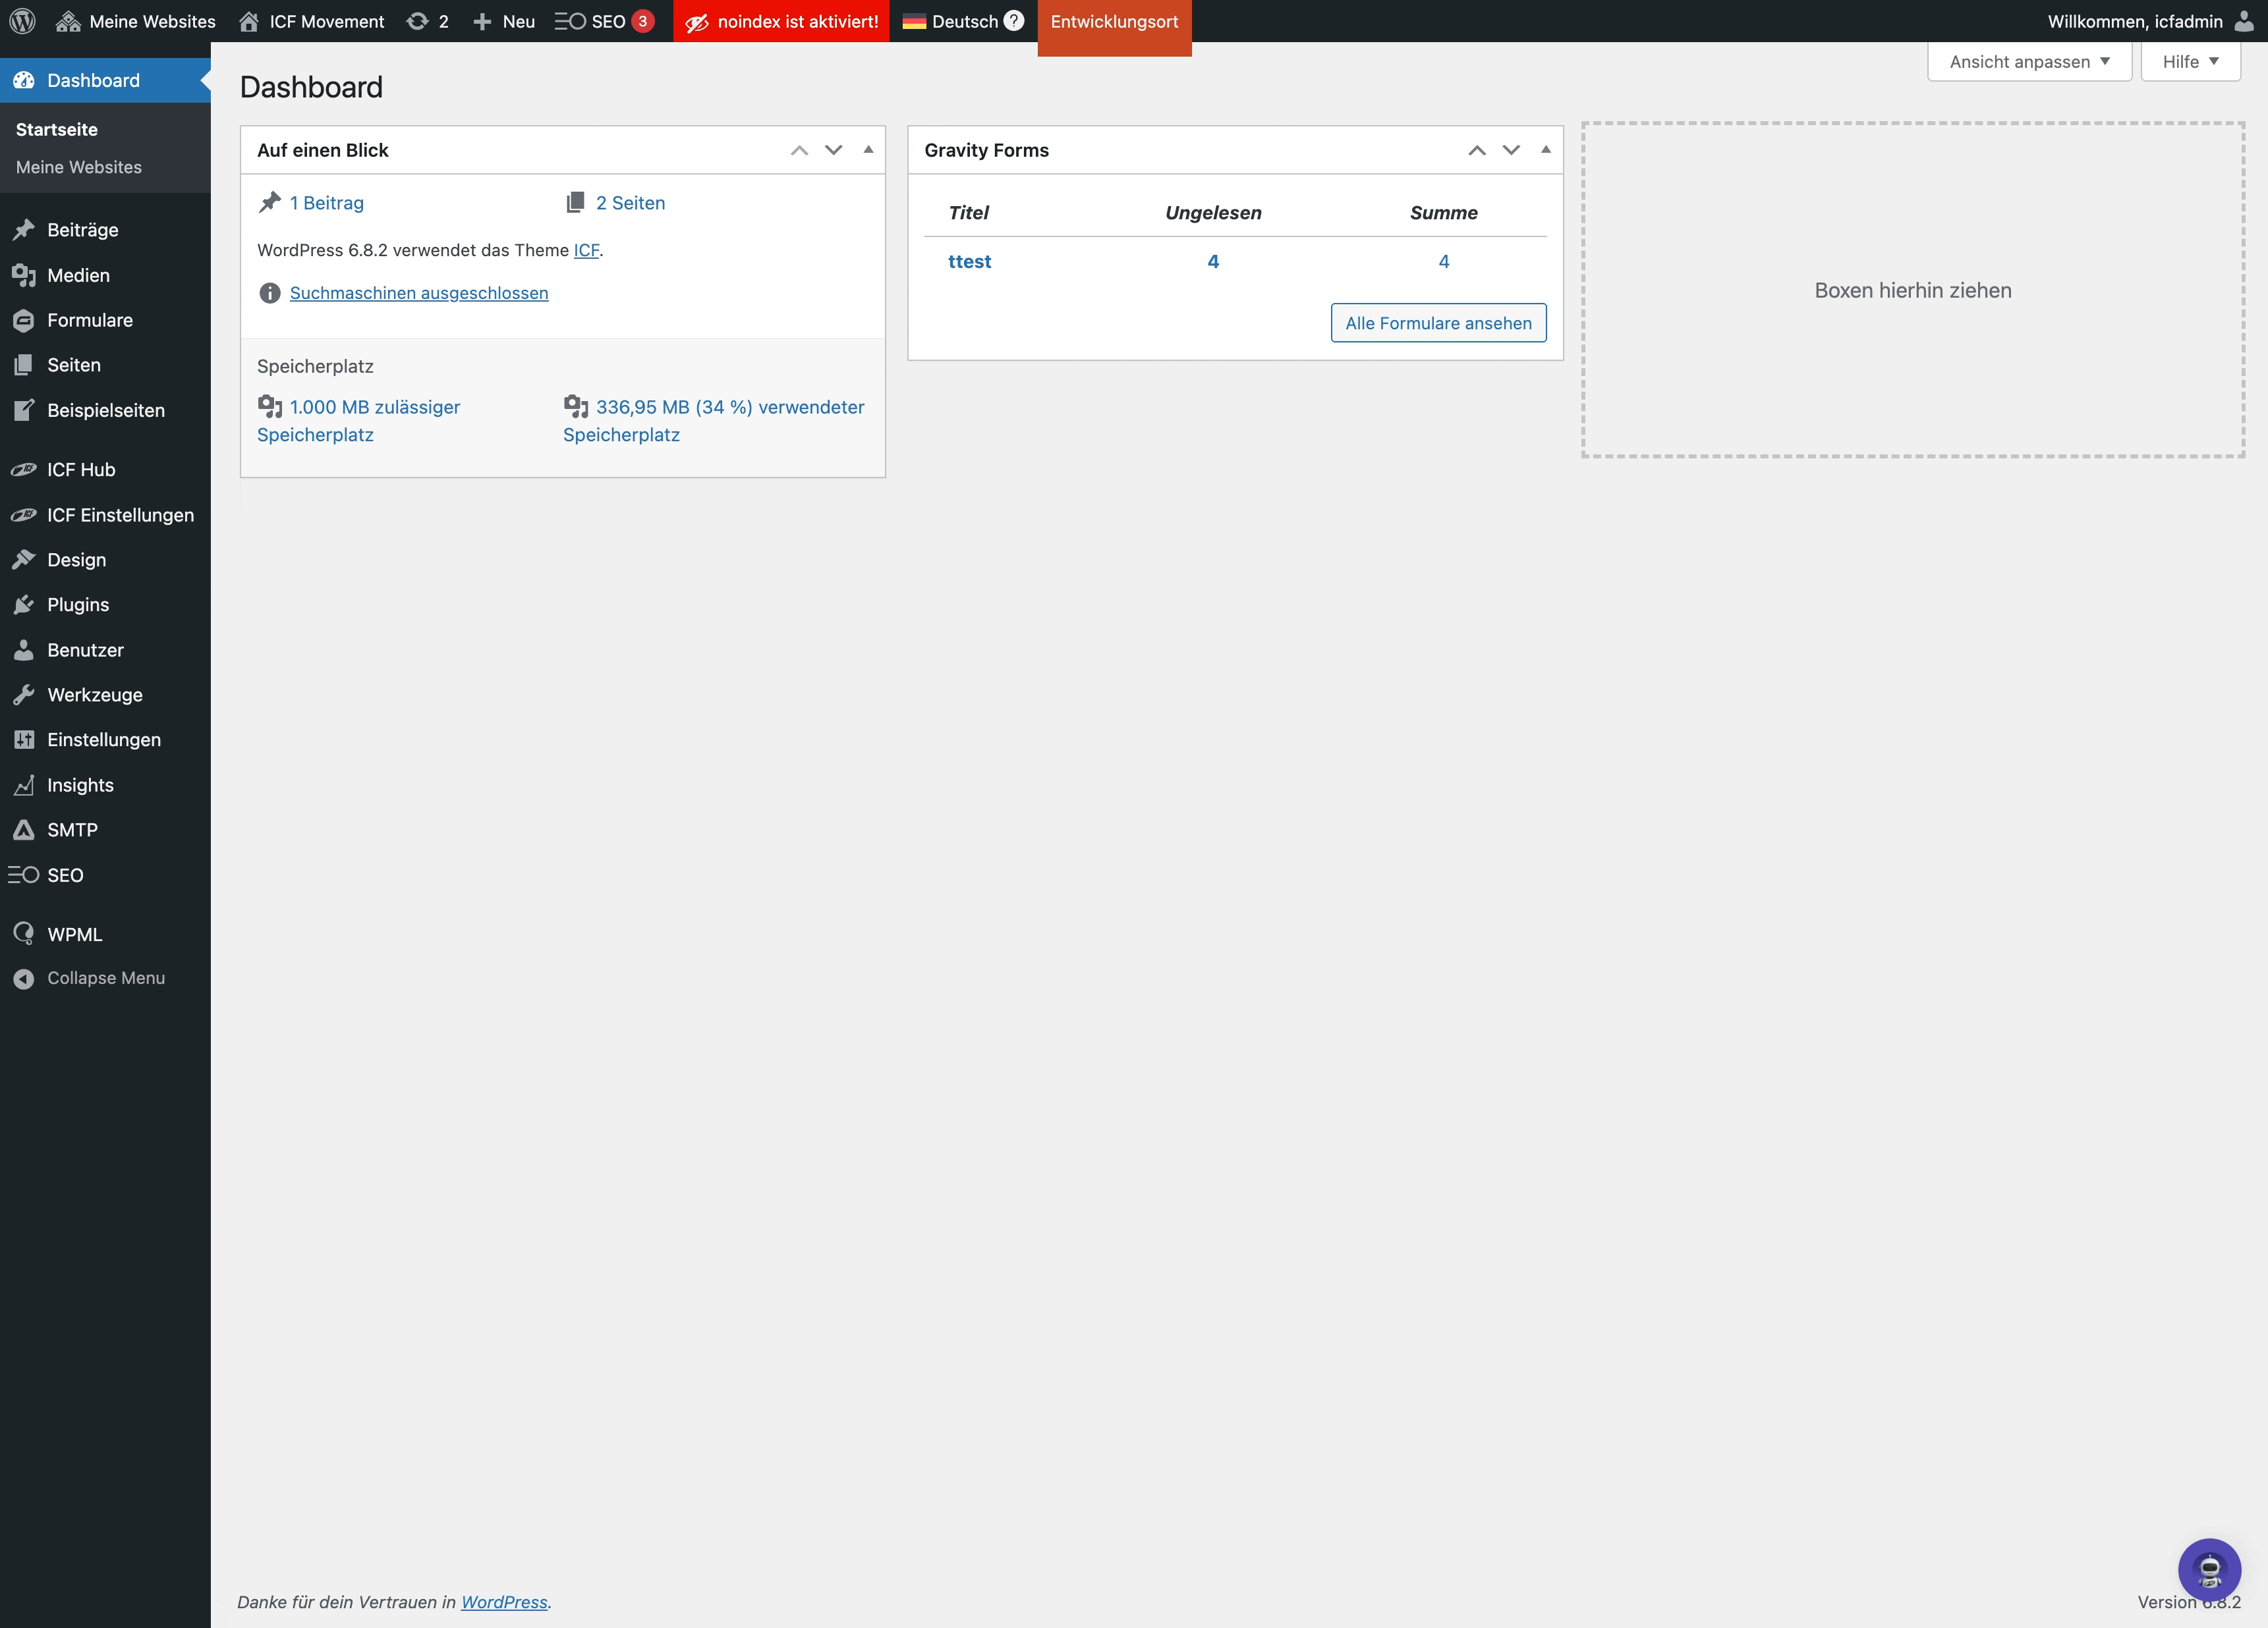The height and width of the screenshot is (1628, 2268).
Task: Toggle the Auf einen Blick panel
Action: click(868, 150)
